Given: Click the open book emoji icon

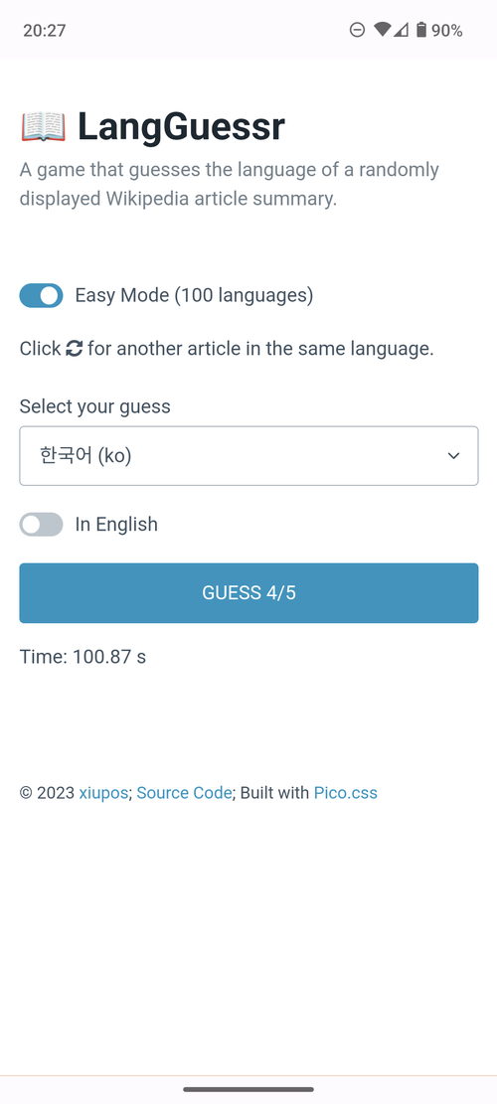Looking at the screenshot, I should click(x=43, y=127).
